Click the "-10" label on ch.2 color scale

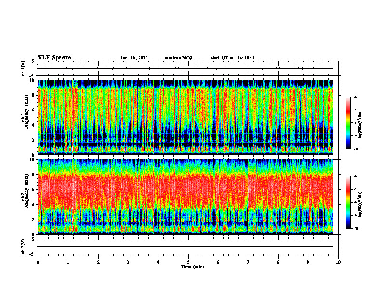[x=356, y=229]
